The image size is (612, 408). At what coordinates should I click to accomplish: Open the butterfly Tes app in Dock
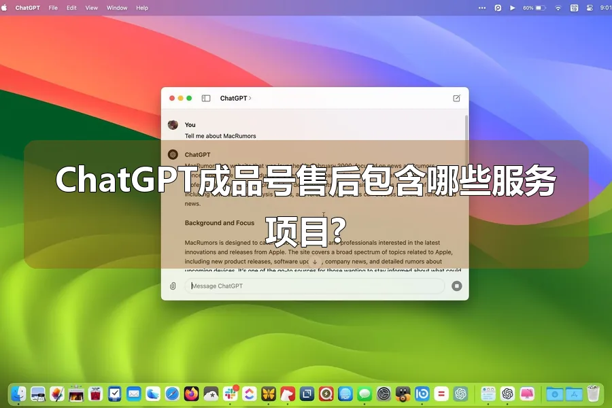click(x=269, y=394)
